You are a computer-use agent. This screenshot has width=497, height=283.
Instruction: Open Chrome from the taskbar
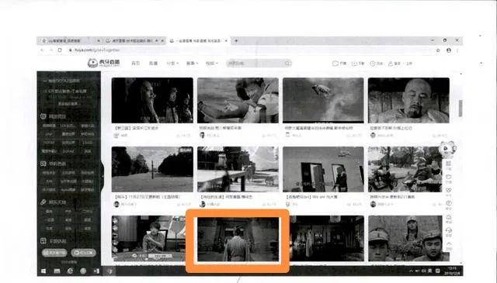pyautogui.click(x=83, y=271)
